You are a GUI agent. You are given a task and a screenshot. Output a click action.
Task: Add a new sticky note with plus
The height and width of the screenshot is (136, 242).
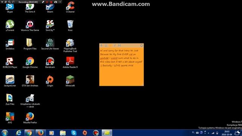click(x=101, y=45)
